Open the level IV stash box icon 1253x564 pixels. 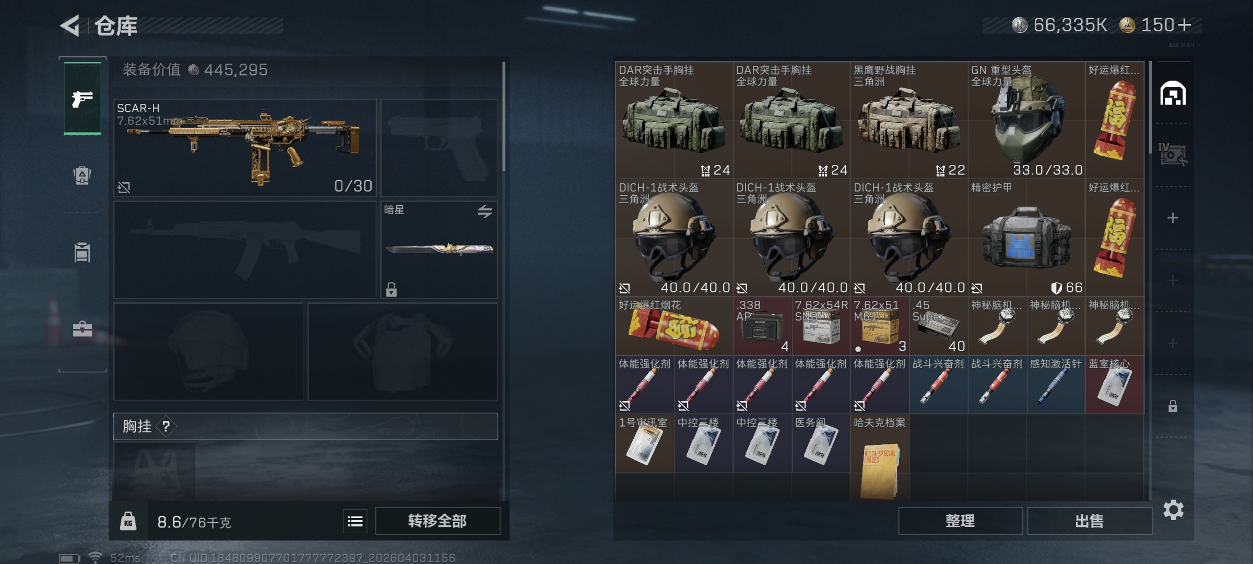tap(1172, 155)
